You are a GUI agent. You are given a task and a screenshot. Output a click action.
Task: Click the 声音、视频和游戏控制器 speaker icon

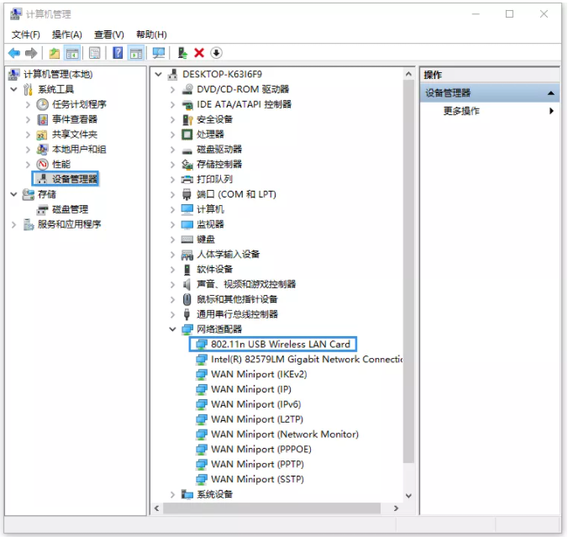click(x=187, y=284)
